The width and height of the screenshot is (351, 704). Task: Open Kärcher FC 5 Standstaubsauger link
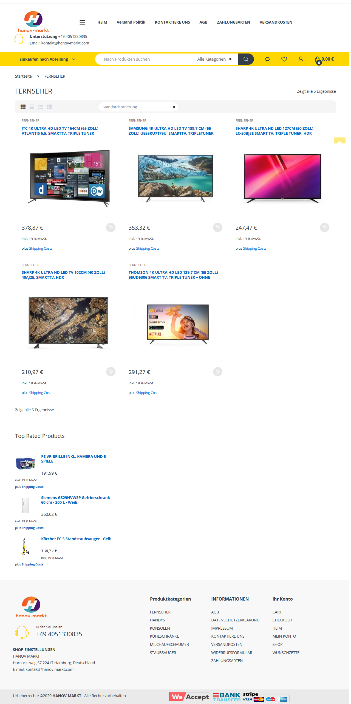click(76, 539)
